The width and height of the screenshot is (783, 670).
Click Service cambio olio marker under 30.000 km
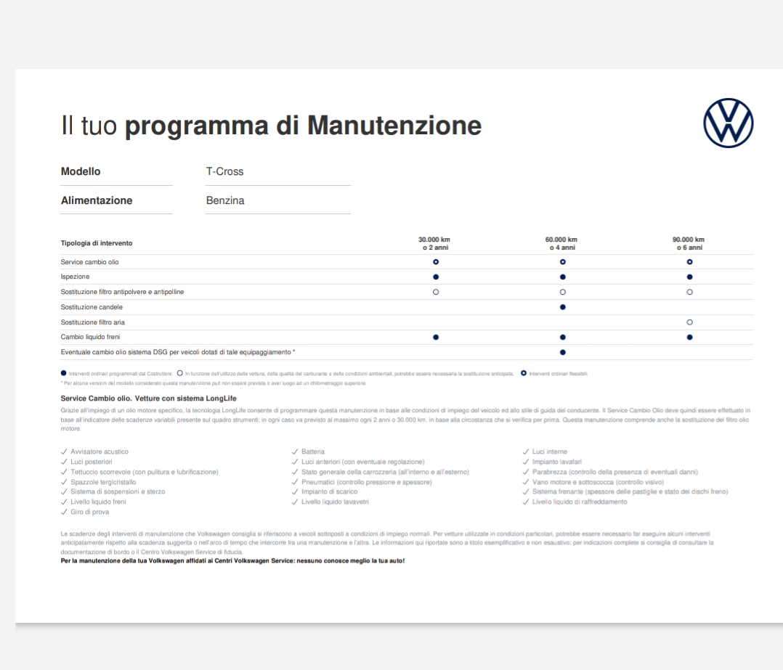pyautogui.click(x=436, y=262)
